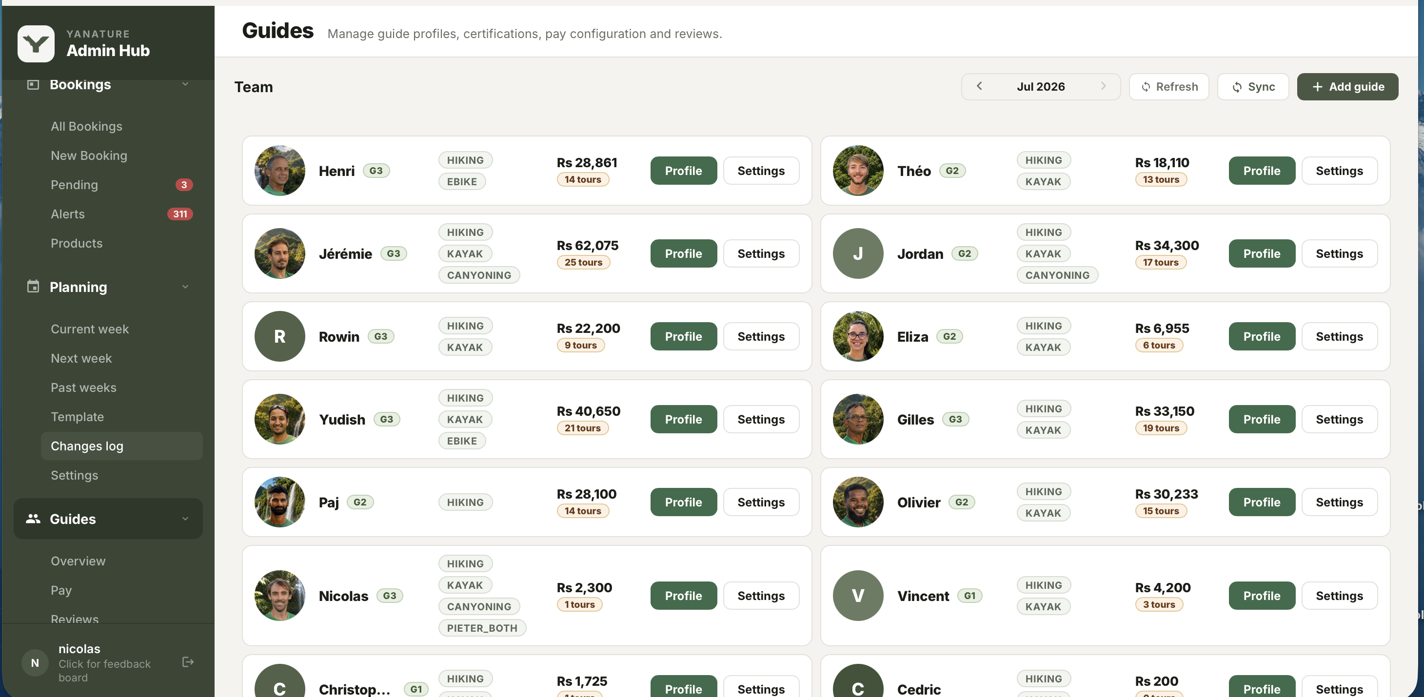Collapse the Planning section chevron
Screen dimensions: 1424x697
(185, 287)
